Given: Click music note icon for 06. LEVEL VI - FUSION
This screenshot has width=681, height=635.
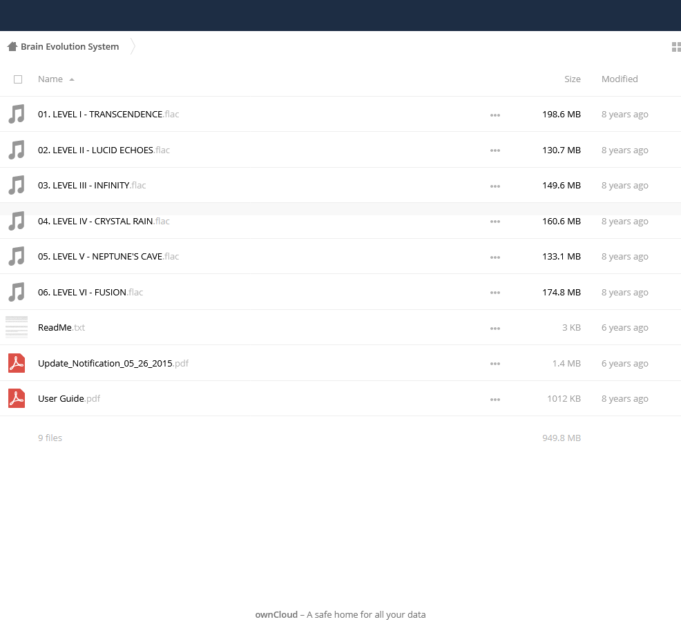Looking at the screenshot, I should pos(17,292).
